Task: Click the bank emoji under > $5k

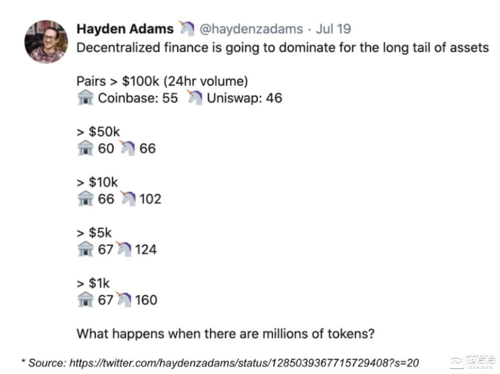Action: [85, 249]
